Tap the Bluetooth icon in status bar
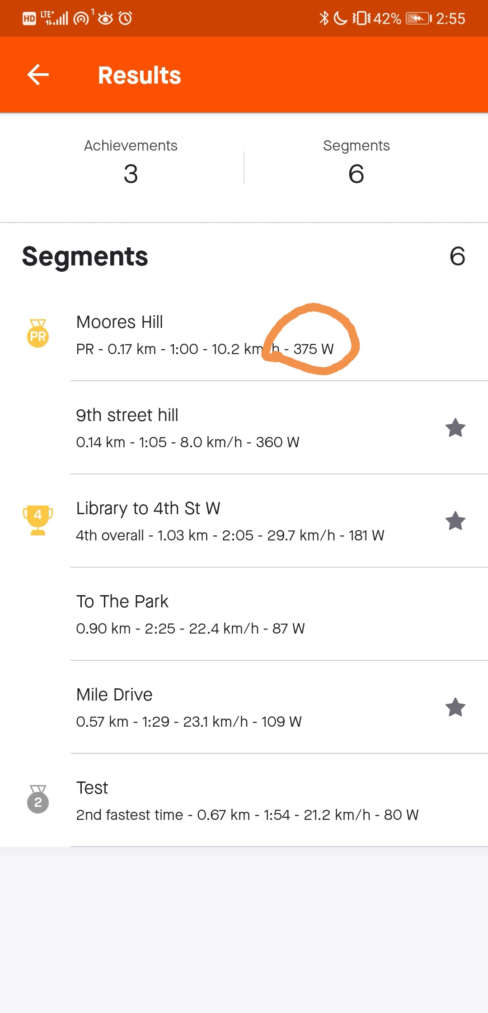Image resolution: width=488 pixels, height=1013 pixels. click(324, 18)
